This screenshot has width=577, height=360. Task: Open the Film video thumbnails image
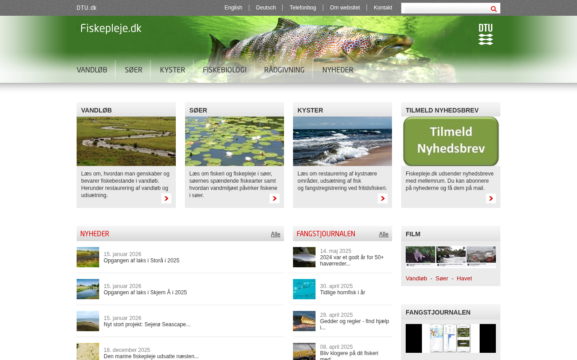(451, 257)
